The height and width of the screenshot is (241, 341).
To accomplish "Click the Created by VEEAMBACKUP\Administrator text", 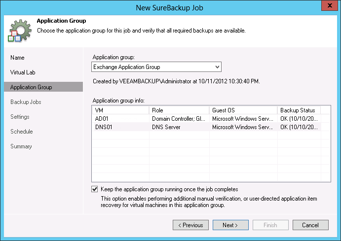I will [176, 81].
